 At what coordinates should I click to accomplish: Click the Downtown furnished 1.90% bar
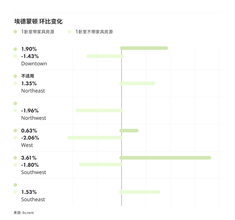point(144,48)
